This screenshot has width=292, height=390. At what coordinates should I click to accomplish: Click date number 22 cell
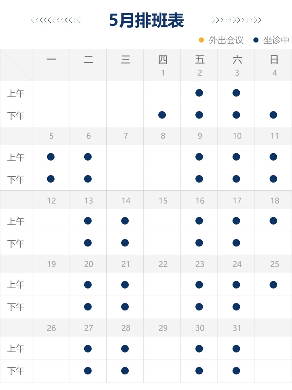pyautogui.click(x=163, y=264)
